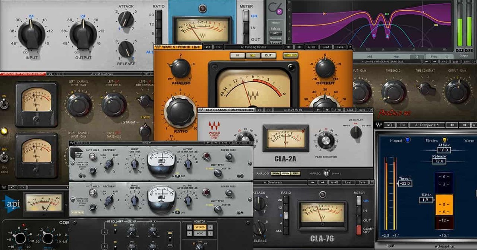This screenshot has width=477, height=250.
Task: Click redo arrow in Waves Hybrid Line toolbar
Action: 218,47
